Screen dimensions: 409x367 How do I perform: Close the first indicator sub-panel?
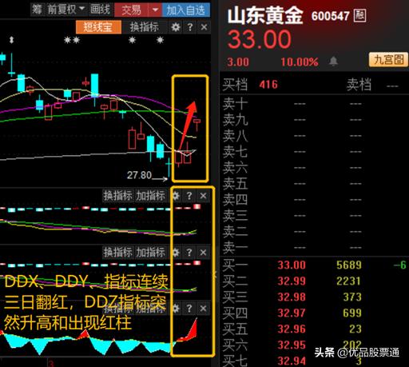[x=203, y=196]
